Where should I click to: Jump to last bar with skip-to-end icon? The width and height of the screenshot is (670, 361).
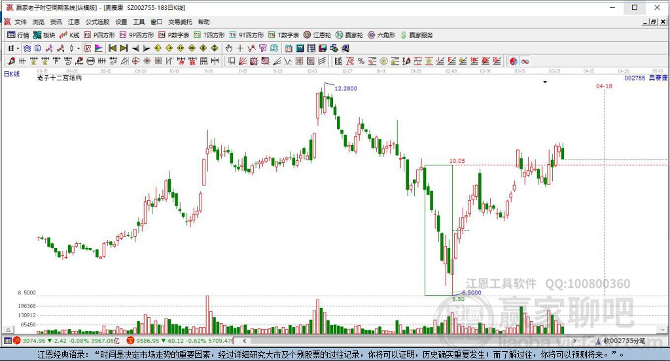(124, 48)
